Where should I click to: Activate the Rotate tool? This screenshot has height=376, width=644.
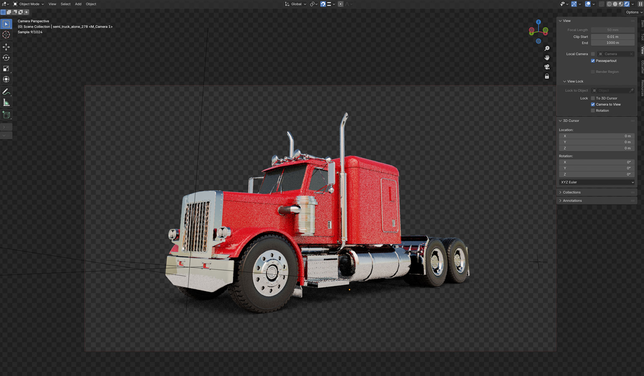click(x=6, y=58)
